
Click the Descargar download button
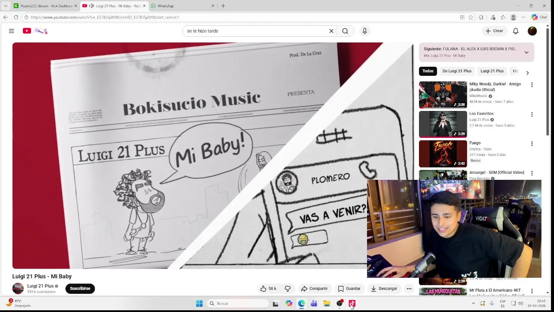(x=384, y=289)
